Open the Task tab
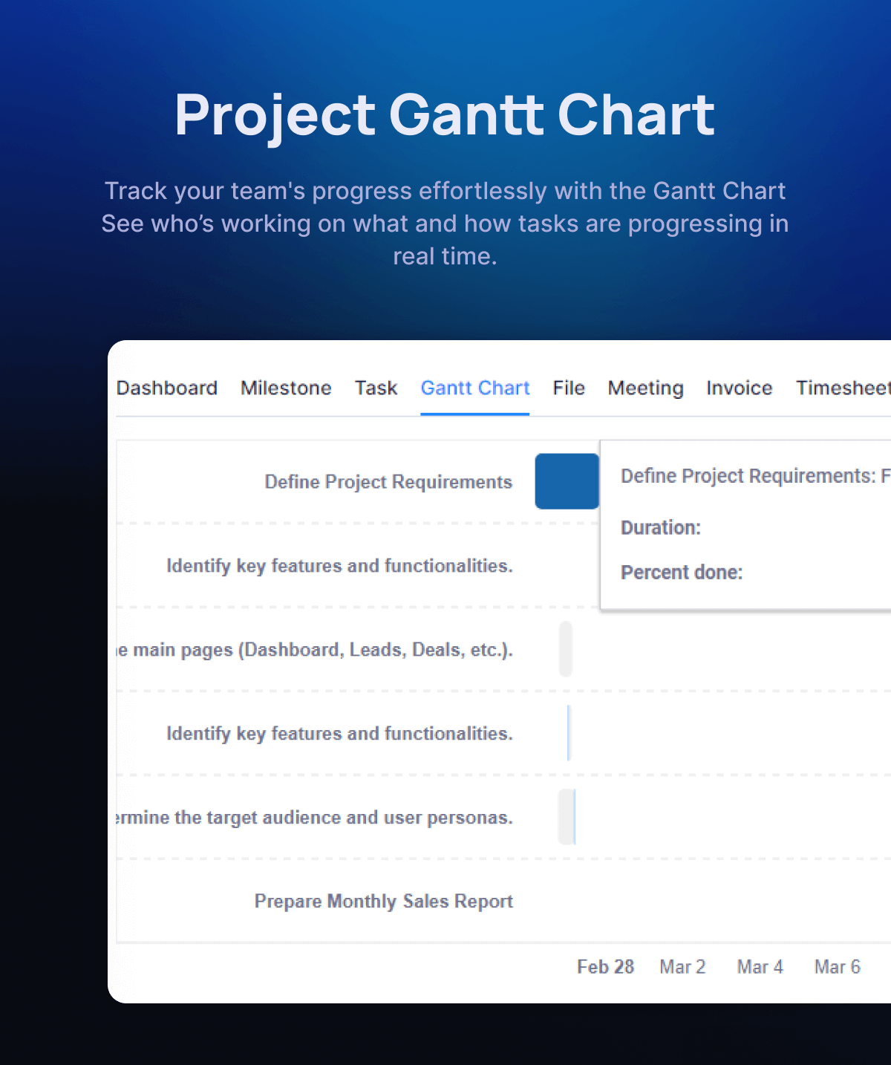This screenshot has height=1065, width=891. [376, 388]
